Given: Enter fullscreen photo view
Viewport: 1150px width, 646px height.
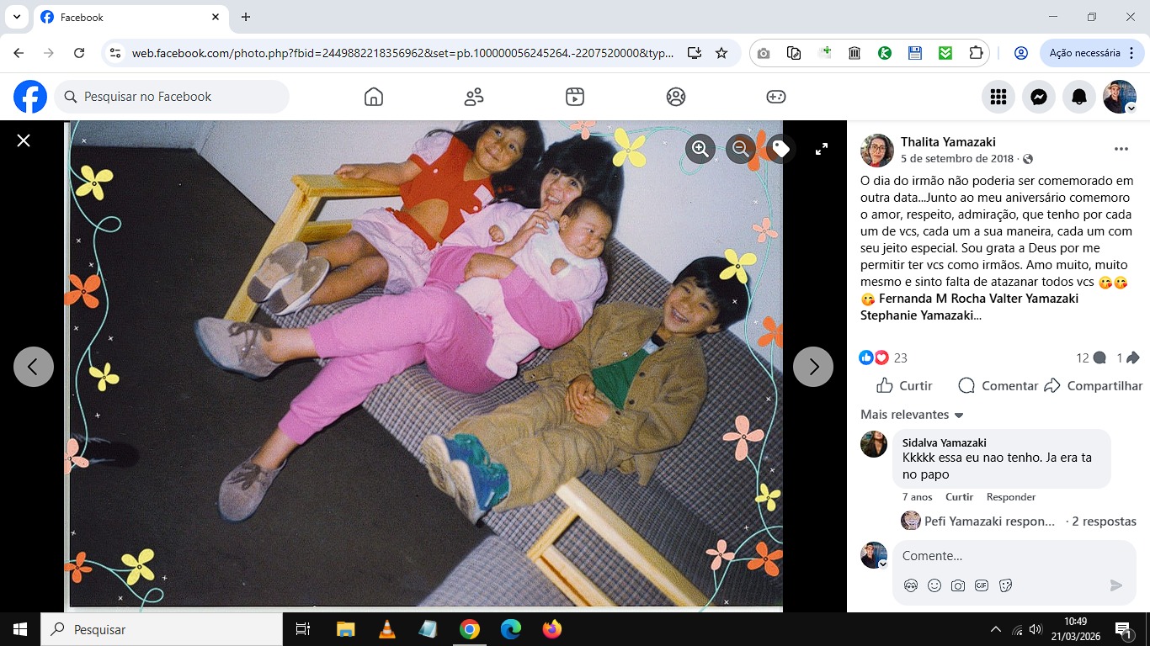Looking at the screenshot, I should (822, 149).
